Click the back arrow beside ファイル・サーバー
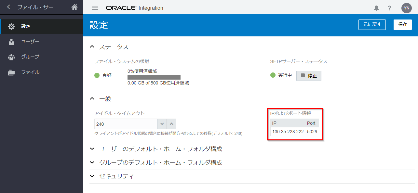The width and height of the screenshot is (418, 193). [8, 7]
